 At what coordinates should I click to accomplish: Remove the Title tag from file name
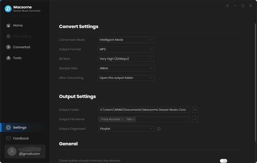134,119
